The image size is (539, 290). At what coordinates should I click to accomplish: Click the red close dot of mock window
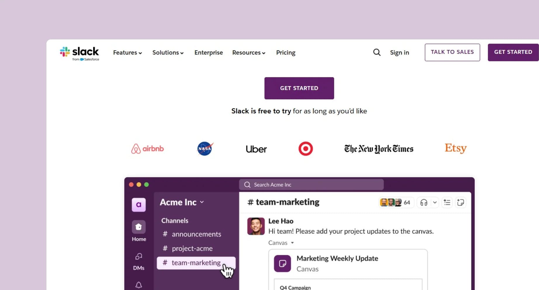click(131, 185)
